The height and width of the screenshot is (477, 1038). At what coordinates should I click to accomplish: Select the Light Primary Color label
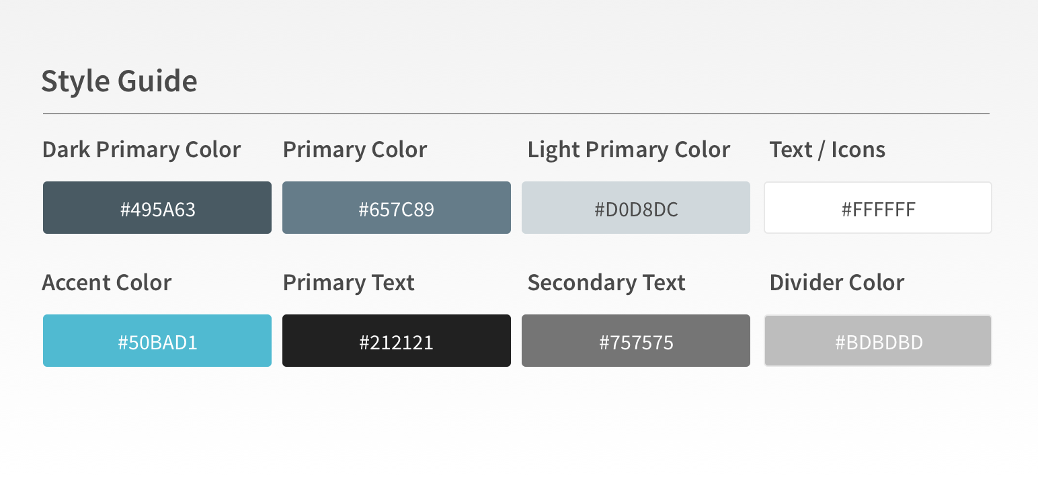(629, 150)
